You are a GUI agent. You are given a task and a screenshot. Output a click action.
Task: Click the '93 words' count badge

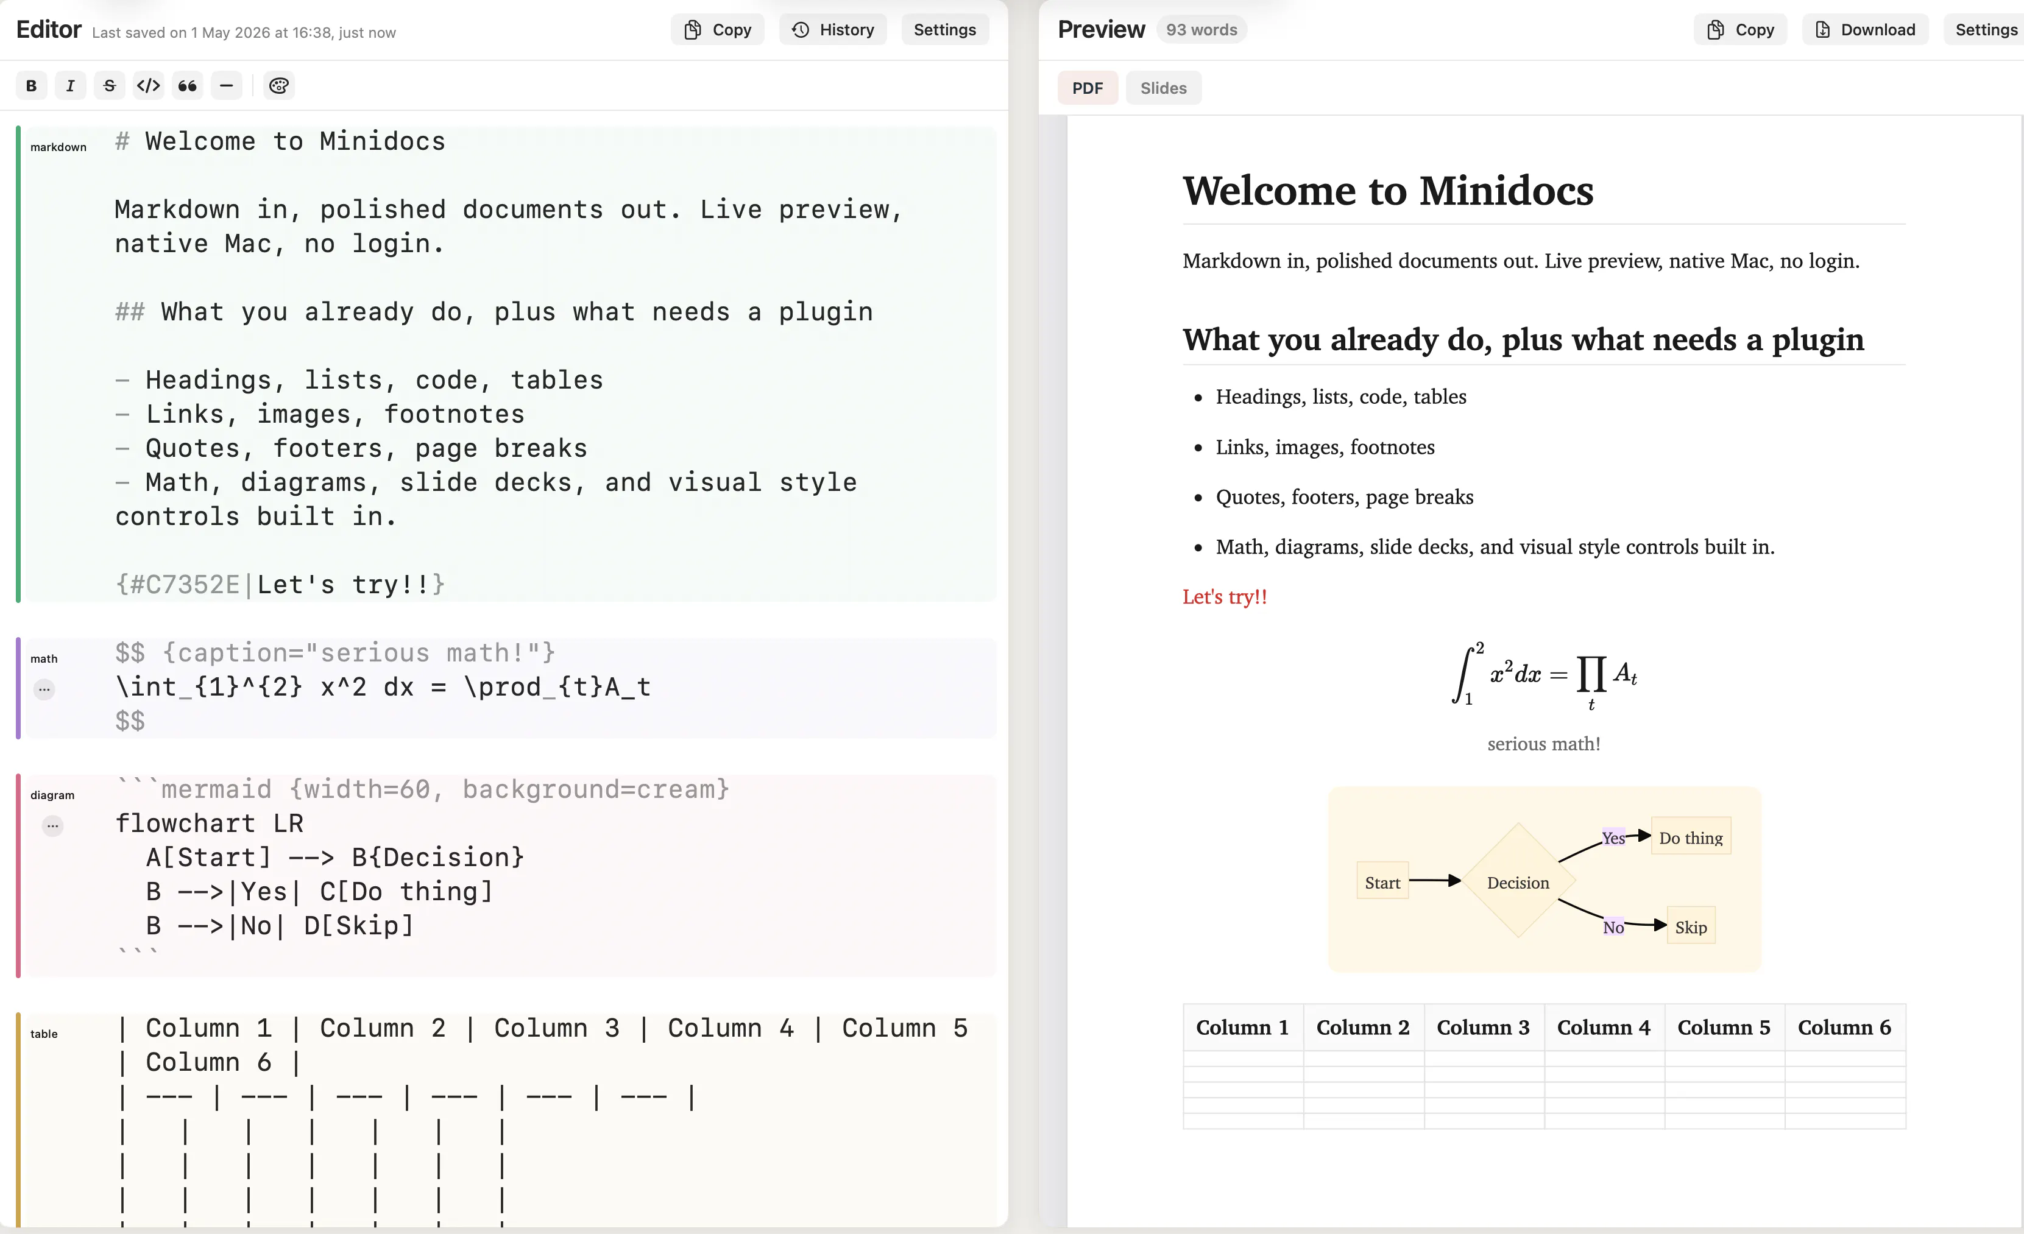(x=1201, y=30)
